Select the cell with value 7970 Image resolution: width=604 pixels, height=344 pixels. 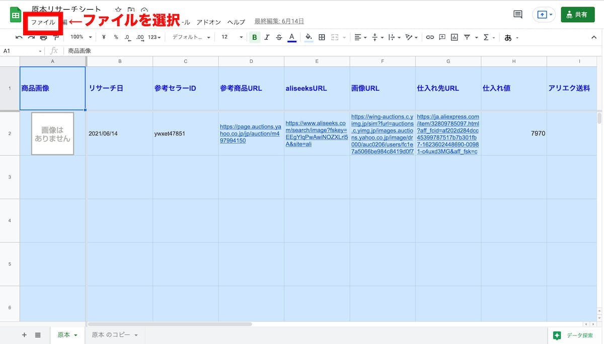coord(514,133)
